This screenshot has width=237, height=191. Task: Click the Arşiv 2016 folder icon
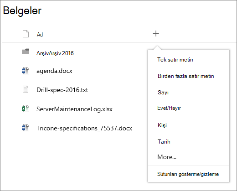point(26,52)
